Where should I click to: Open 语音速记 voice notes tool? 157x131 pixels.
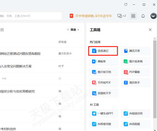click(x=104, y=51)
